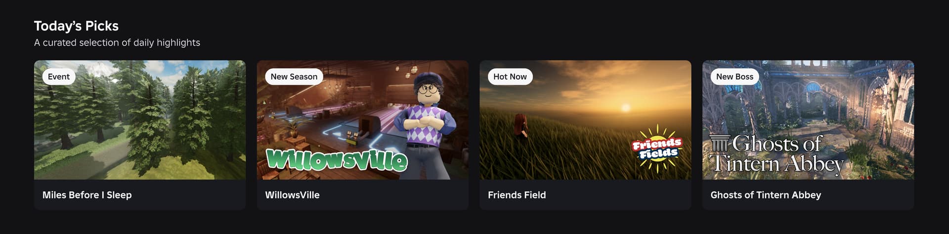
Task: Open the Miles Before I Sleep title link
Action: [87, 195]
